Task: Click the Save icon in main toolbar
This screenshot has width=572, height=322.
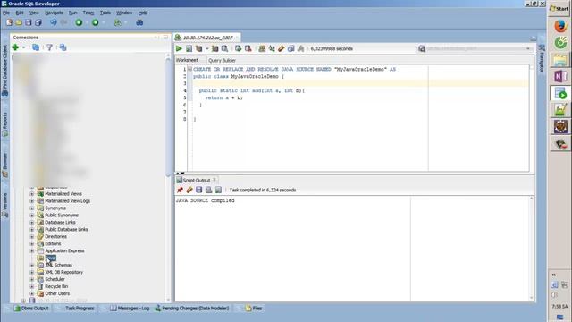Action: click(28, 22)
